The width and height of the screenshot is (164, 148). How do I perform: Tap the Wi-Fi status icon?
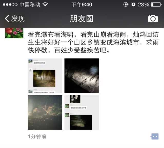click(x=45, y=4)
